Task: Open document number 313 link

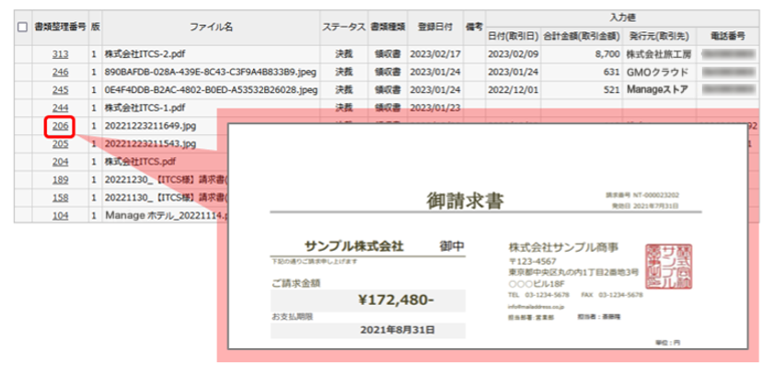Action: [x=60, y=54]
